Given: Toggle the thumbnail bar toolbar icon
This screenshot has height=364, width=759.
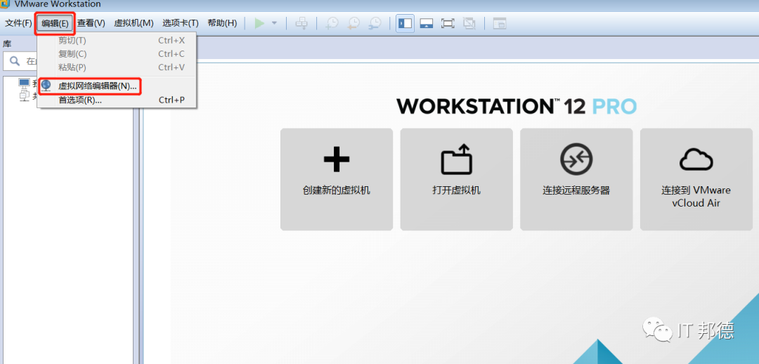Looking at the screenshot, I should 426,23.
